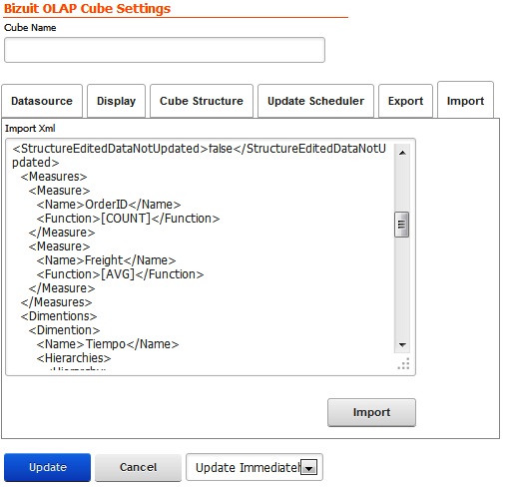Click the blue Update button
508x487 pixels.
click(x=47, y=467)
